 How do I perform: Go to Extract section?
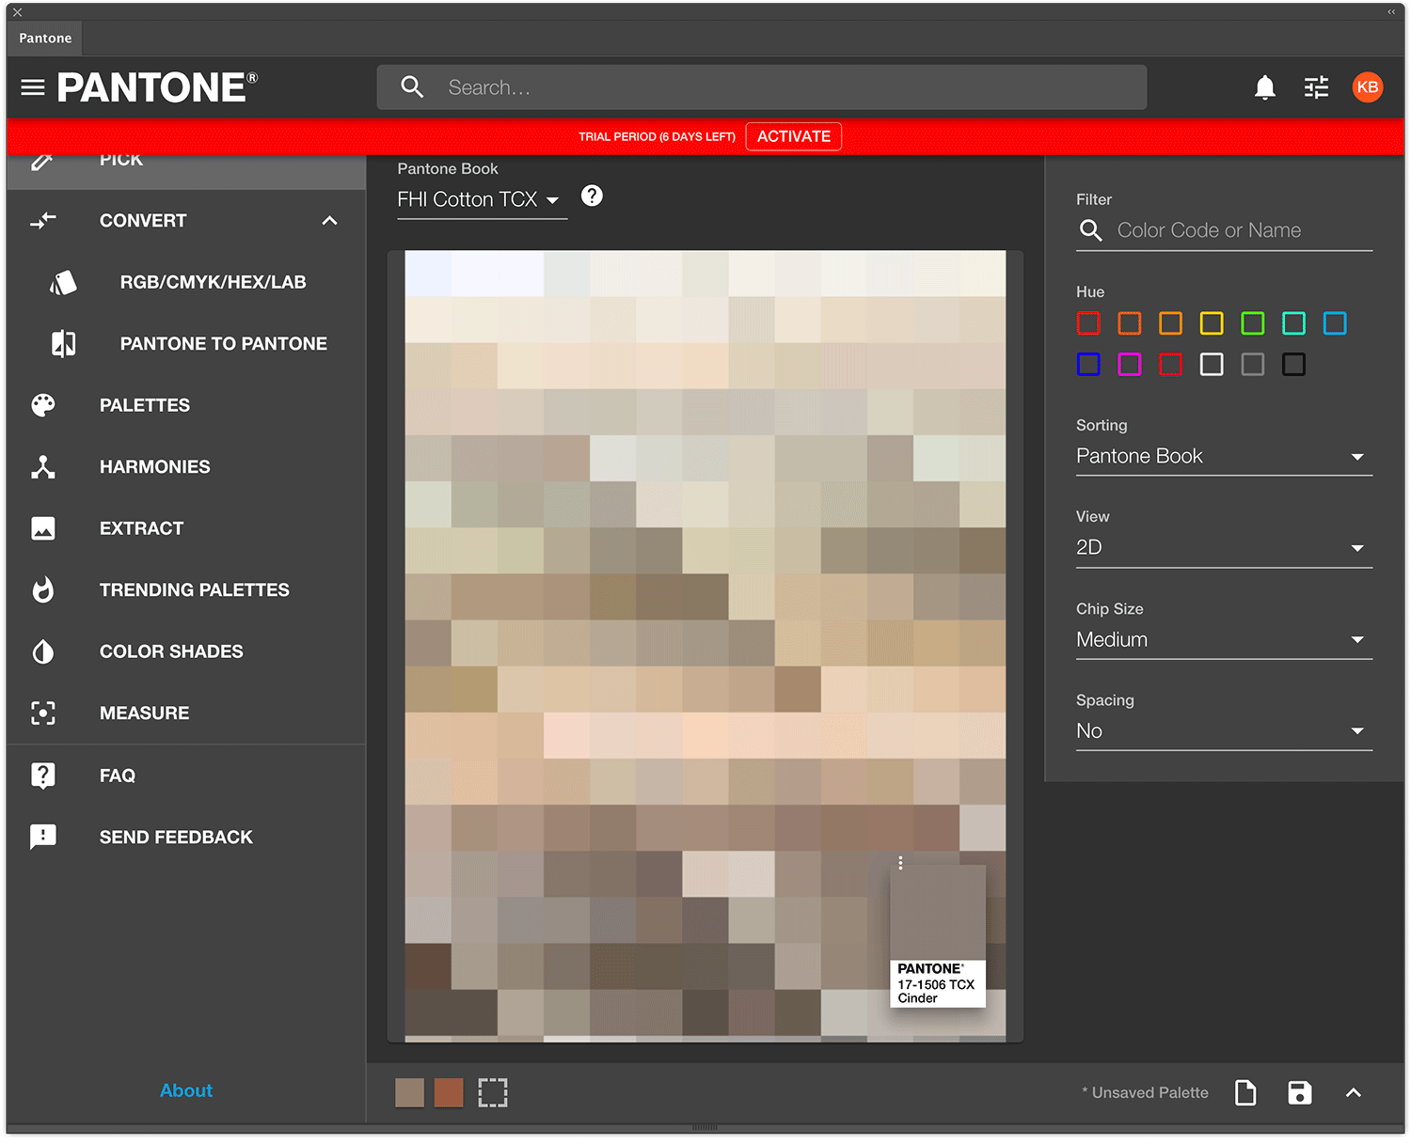[142, 528]
